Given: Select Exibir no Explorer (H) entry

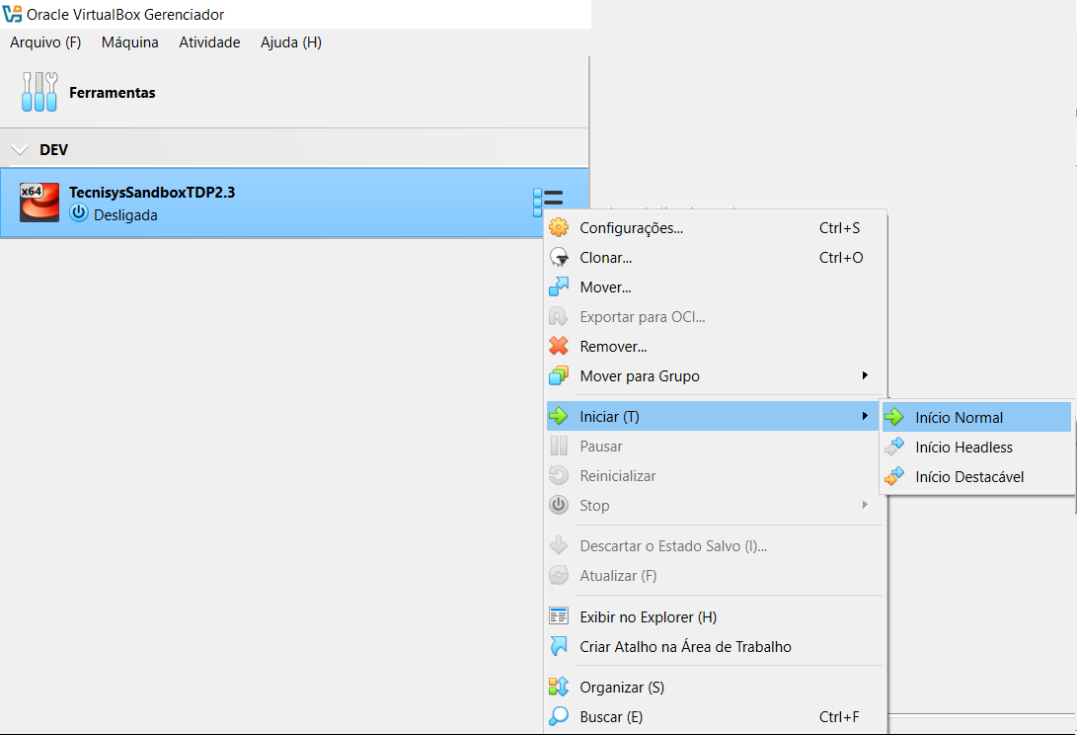Looking at the screenshot, I should [713, 616].
